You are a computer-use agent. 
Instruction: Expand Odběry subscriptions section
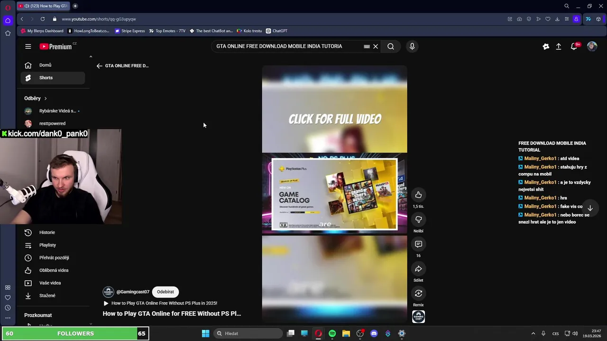point(36,99)
